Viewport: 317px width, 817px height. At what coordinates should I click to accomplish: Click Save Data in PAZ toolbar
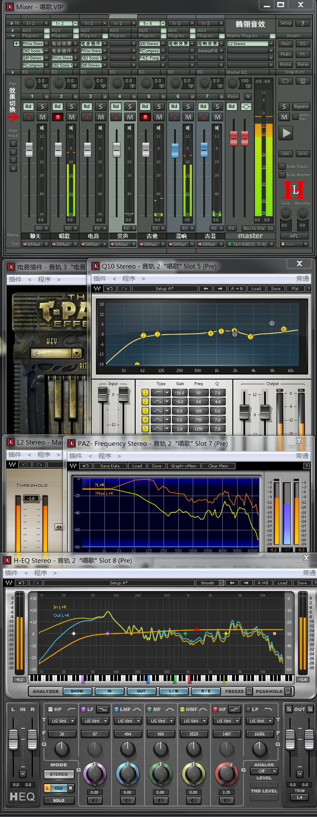(110, 466)
